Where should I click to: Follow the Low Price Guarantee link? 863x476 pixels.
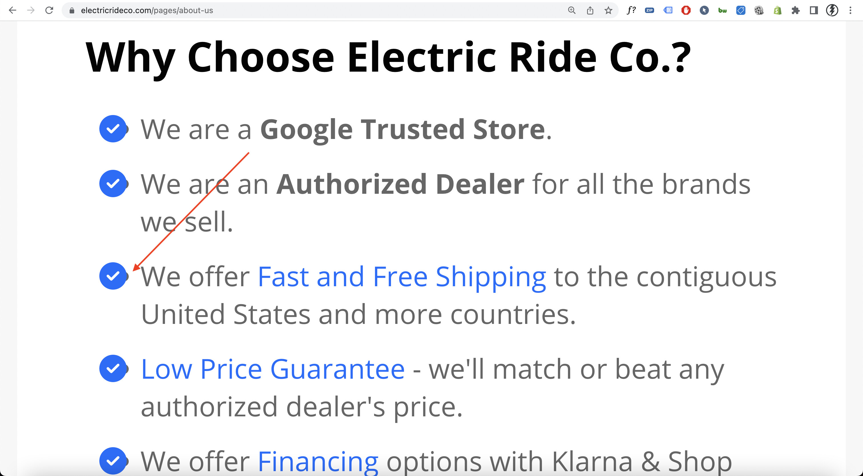[x=273, y=369]
